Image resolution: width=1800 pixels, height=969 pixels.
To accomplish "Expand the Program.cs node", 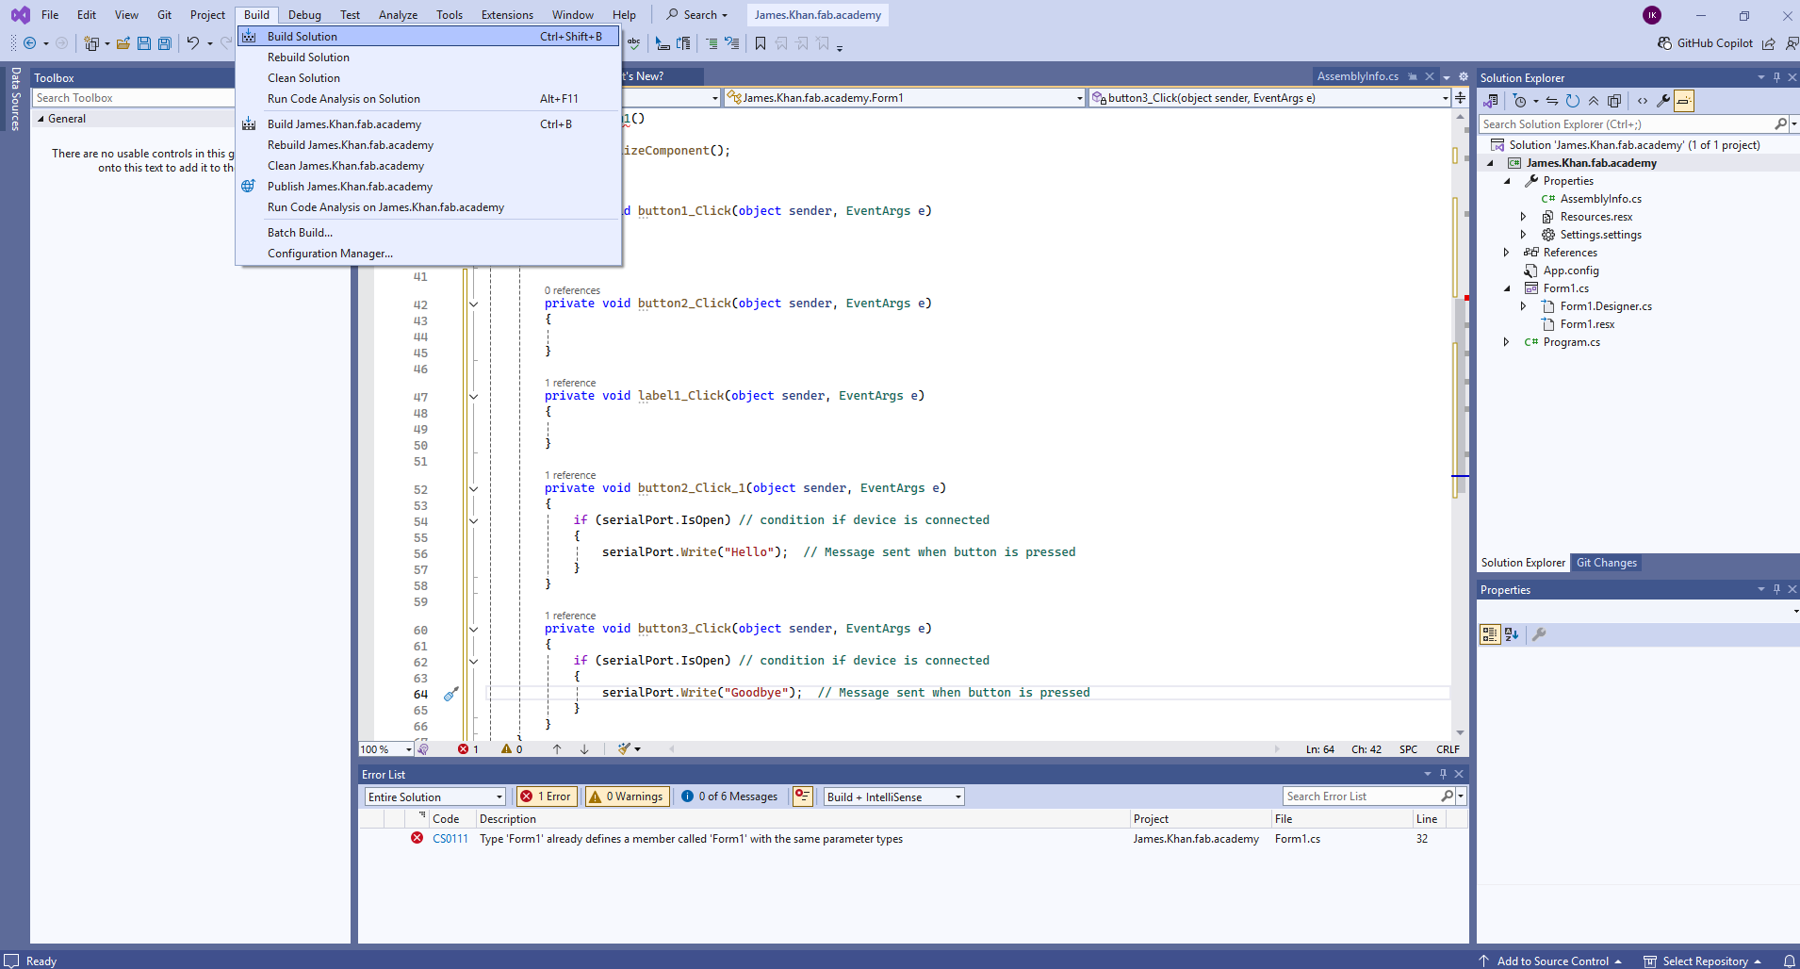I will [1506, 342].
